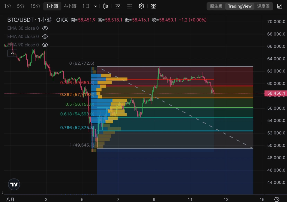This screenshot has height=202, width=287.
Task: Switch to the 深度圖 depth chart tab
Action: [x=263, y=6]
